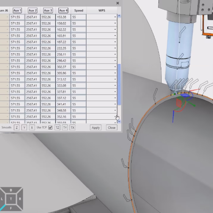
Task: Open WPS dropdown in the 153.38 row
Action: (x=115, y=17)
